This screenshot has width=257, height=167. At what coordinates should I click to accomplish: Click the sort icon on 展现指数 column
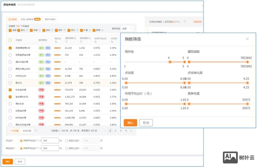[75, 38]
